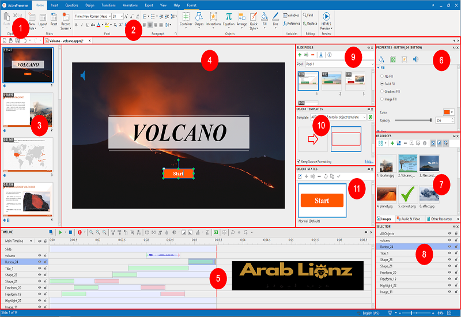Viewport: 461px width, 317px height.
Task: Click Reference in Variables group
Action: (x=292, y=23)
